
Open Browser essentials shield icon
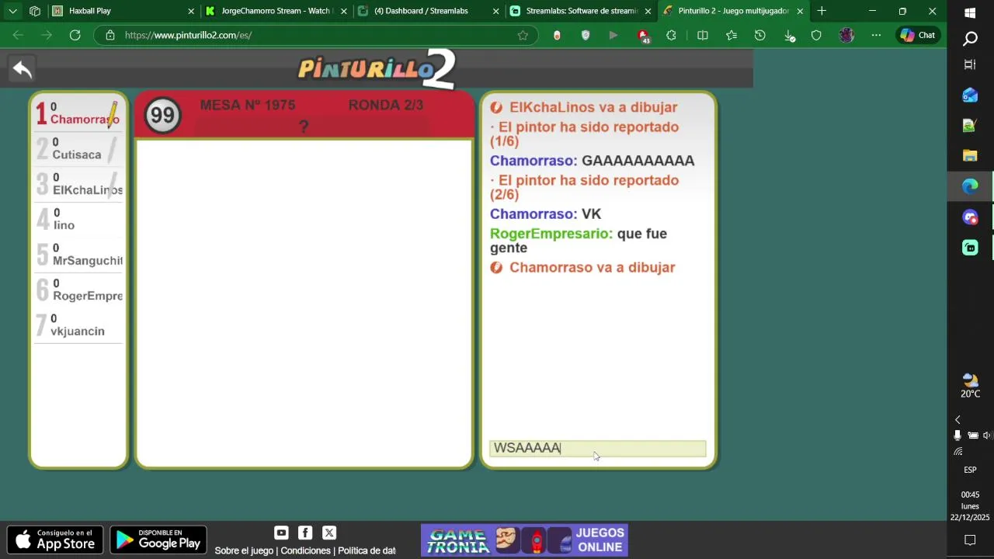[816, 35]
